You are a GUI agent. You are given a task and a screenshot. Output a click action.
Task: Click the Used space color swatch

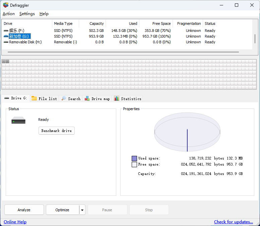click(x=134, y=158)
